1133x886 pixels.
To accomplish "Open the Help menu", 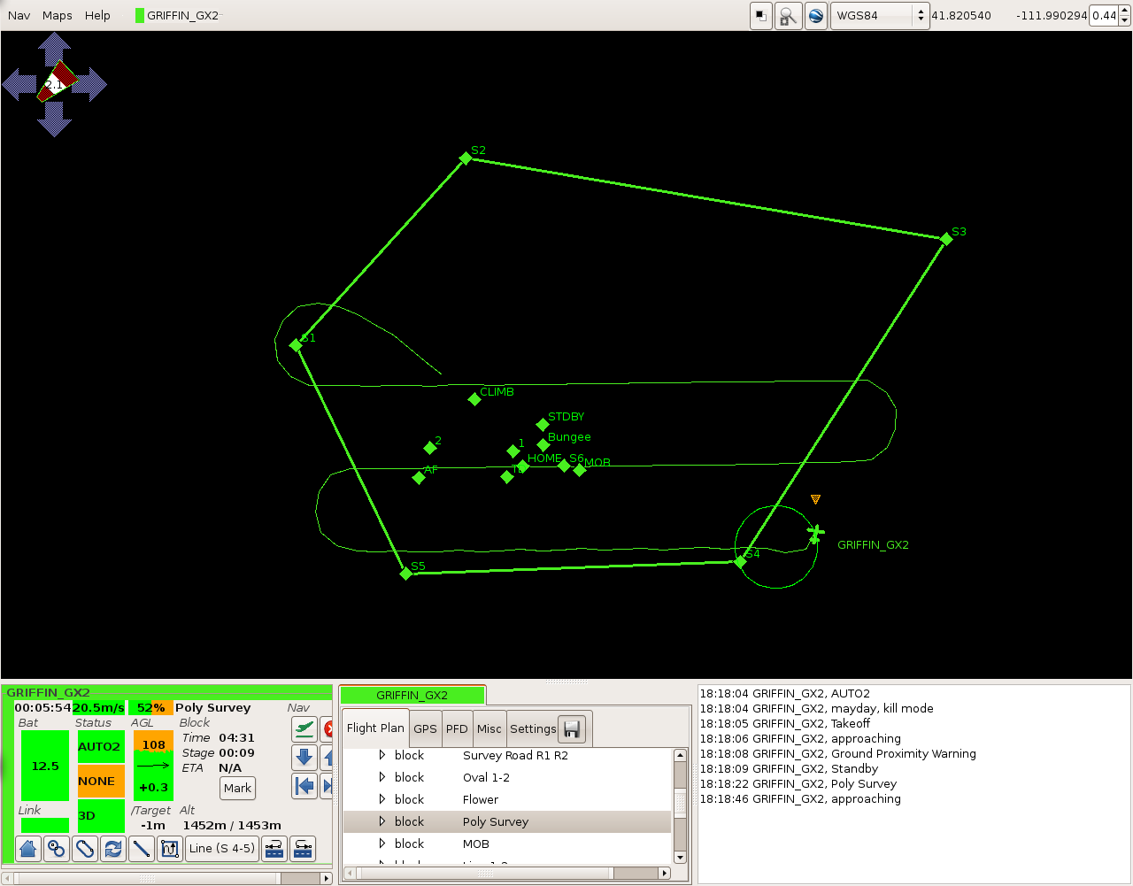I will pos(97,16).
